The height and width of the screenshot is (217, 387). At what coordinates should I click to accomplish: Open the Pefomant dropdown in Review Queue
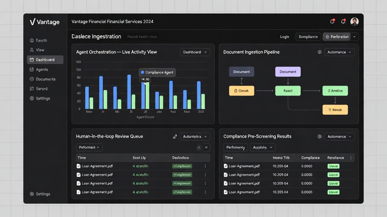click(x=89, y=147)
